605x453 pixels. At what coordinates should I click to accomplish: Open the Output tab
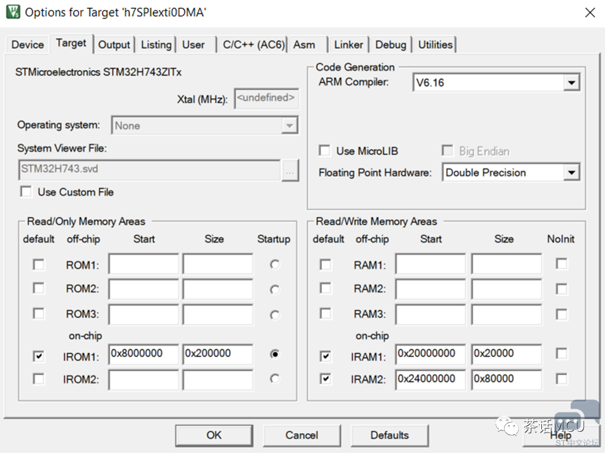(x=114, y=45)
